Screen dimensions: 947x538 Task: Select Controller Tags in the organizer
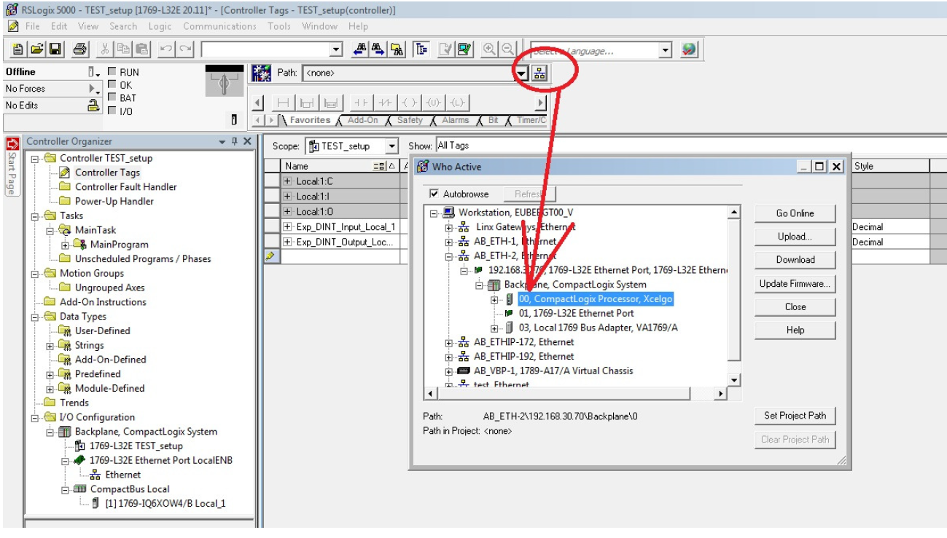coord(107,173)
